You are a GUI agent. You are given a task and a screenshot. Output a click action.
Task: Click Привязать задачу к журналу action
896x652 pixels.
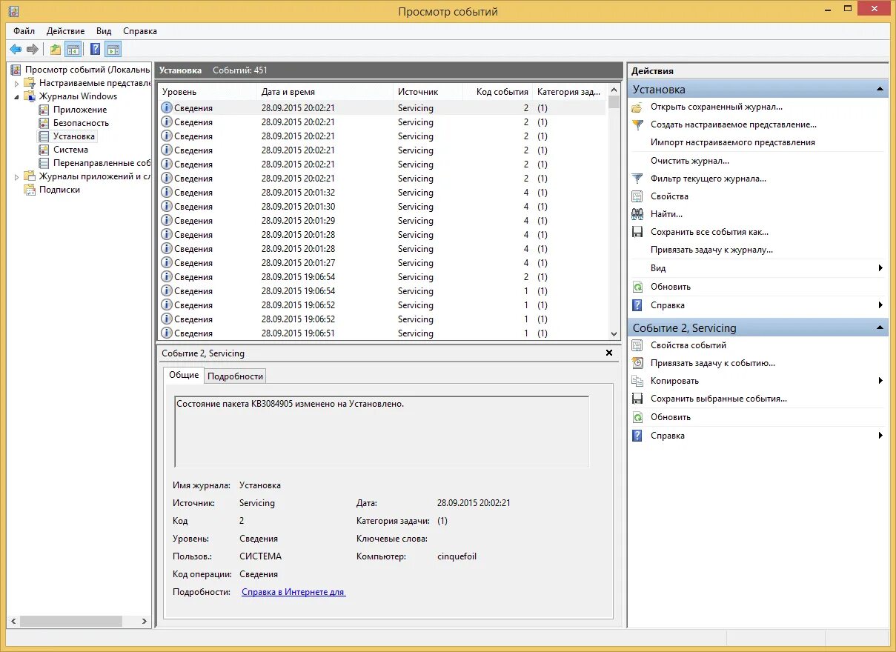click(x=711, y=250)
